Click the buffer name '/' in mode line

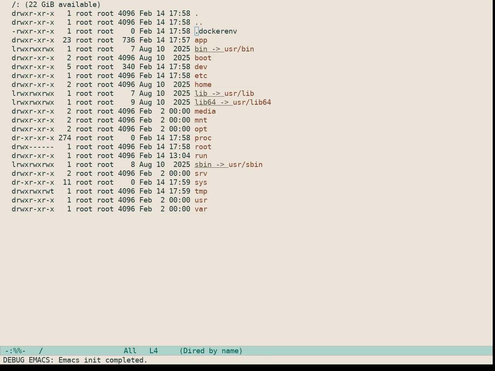pyautogui.click(x=41, y=351)
